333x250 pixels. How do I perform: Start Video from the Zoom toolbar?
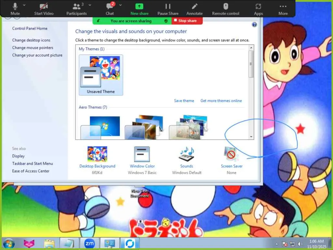[44, 9]
